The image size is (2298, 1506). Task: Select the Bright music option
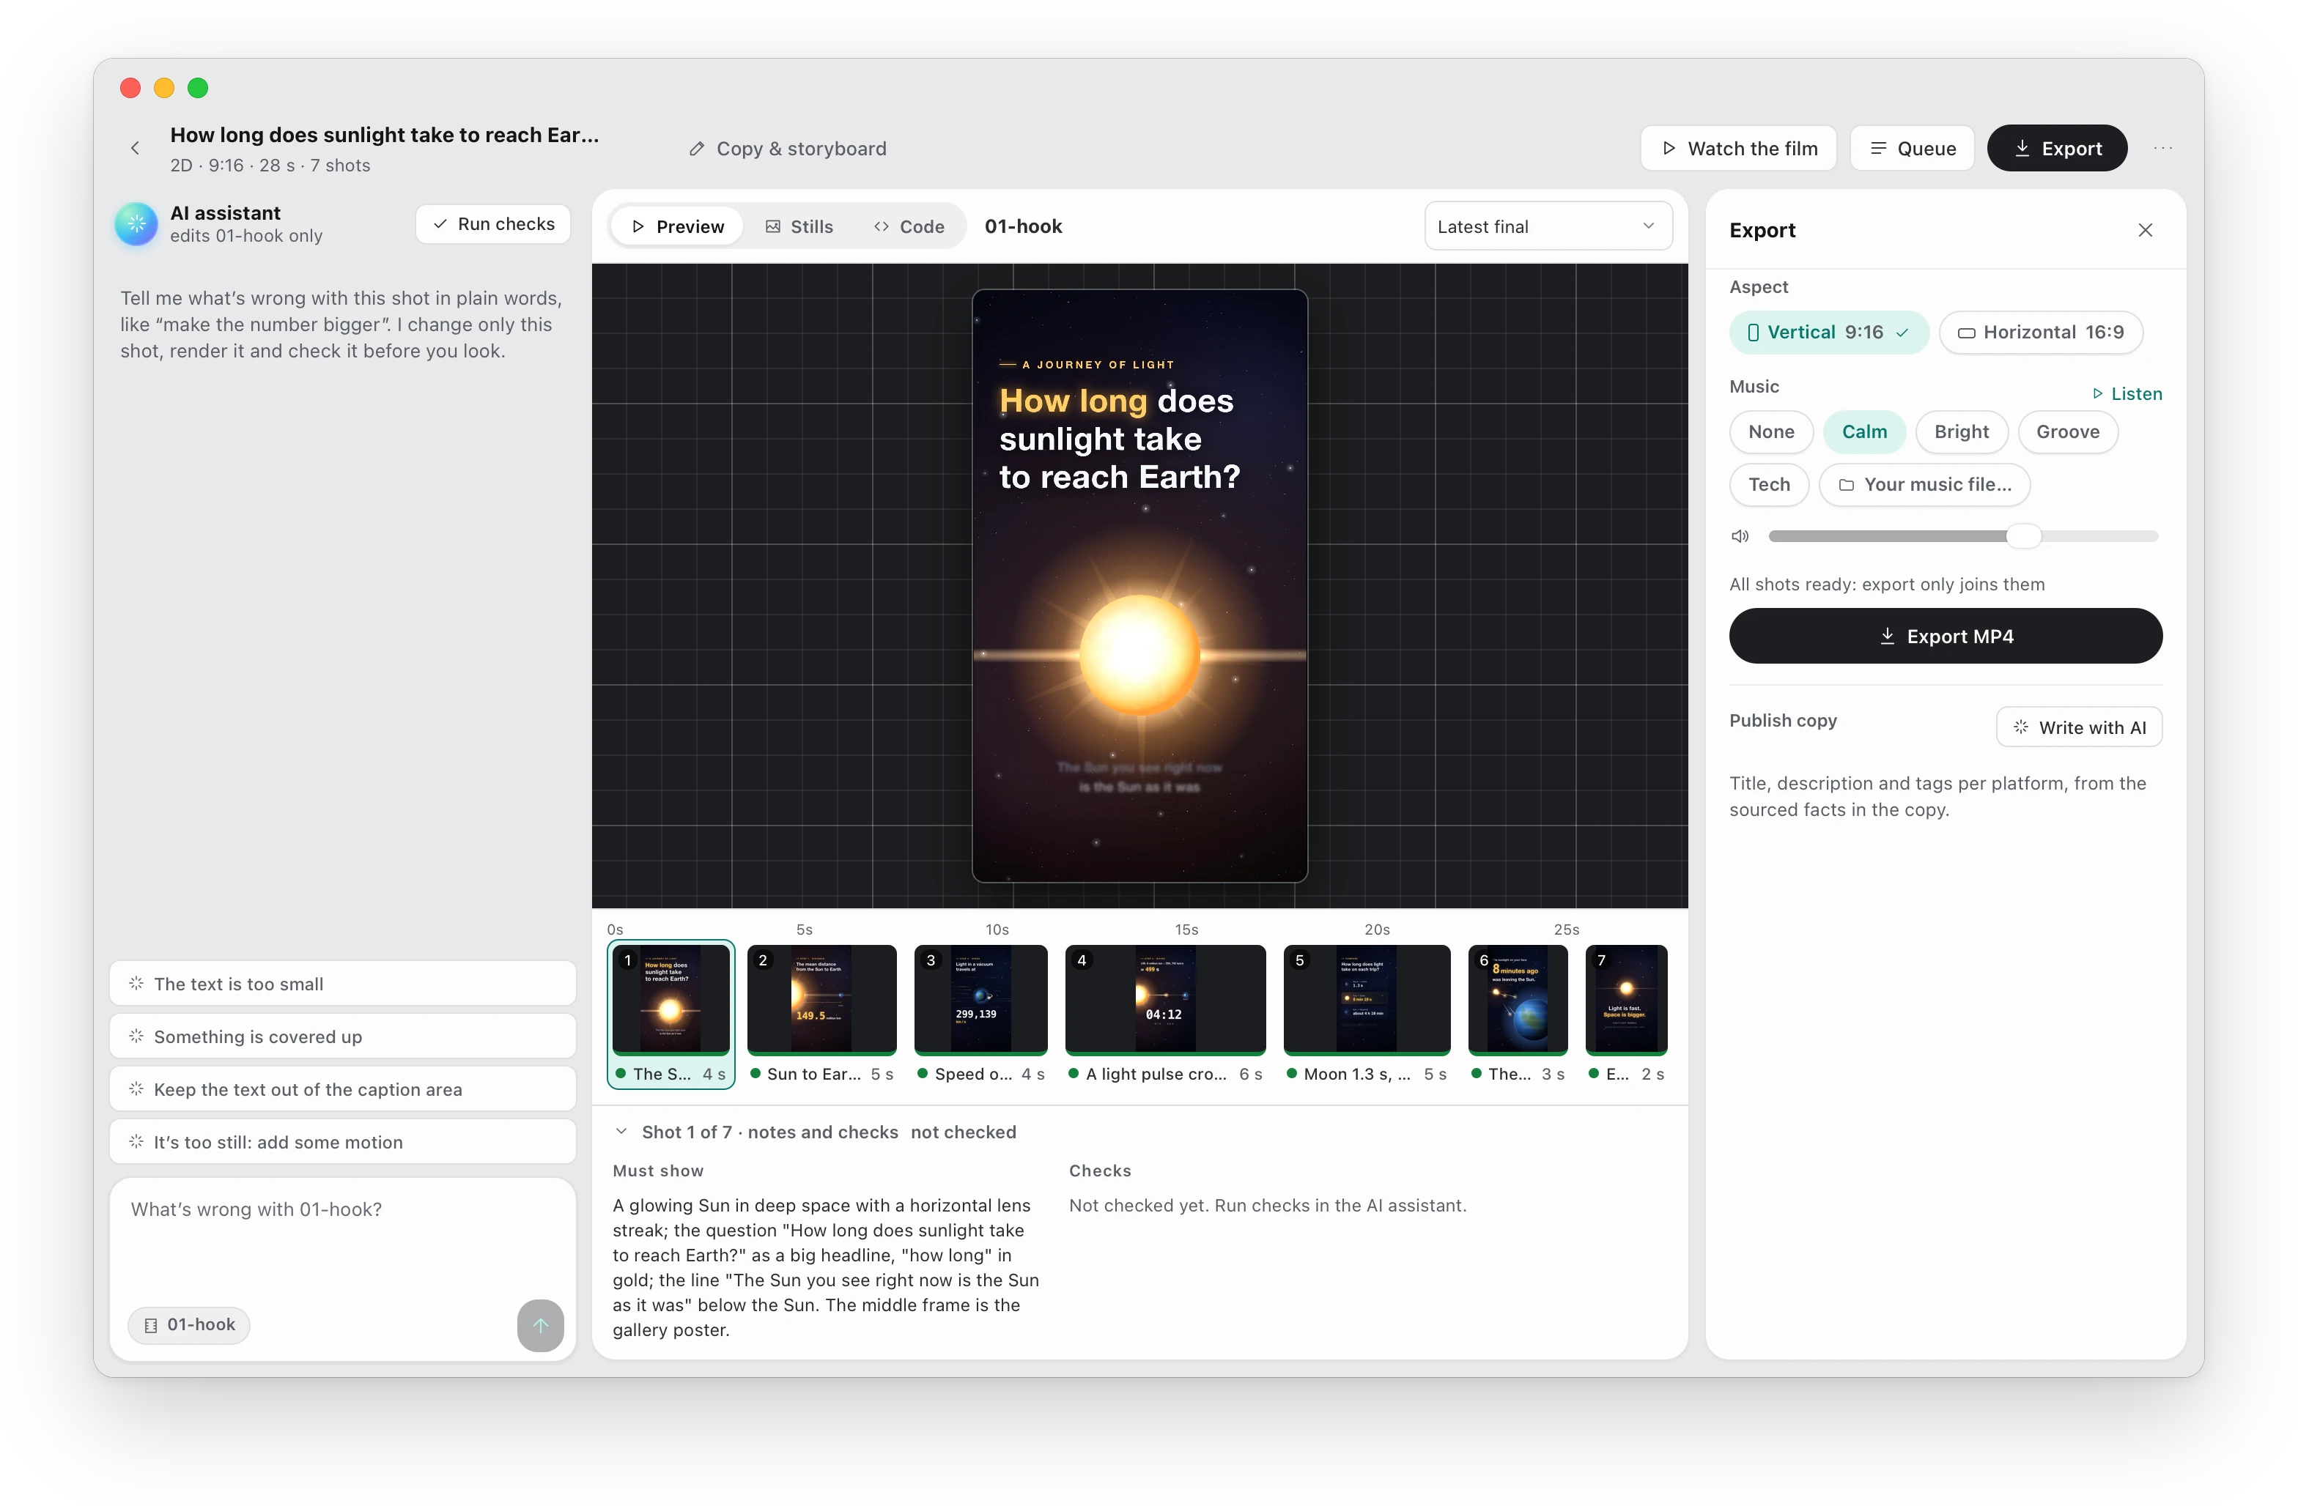(x=1960, y=431)
